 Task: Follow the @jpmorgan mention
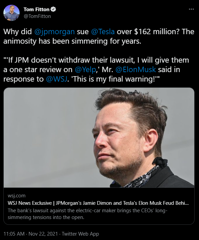(54, 32)
